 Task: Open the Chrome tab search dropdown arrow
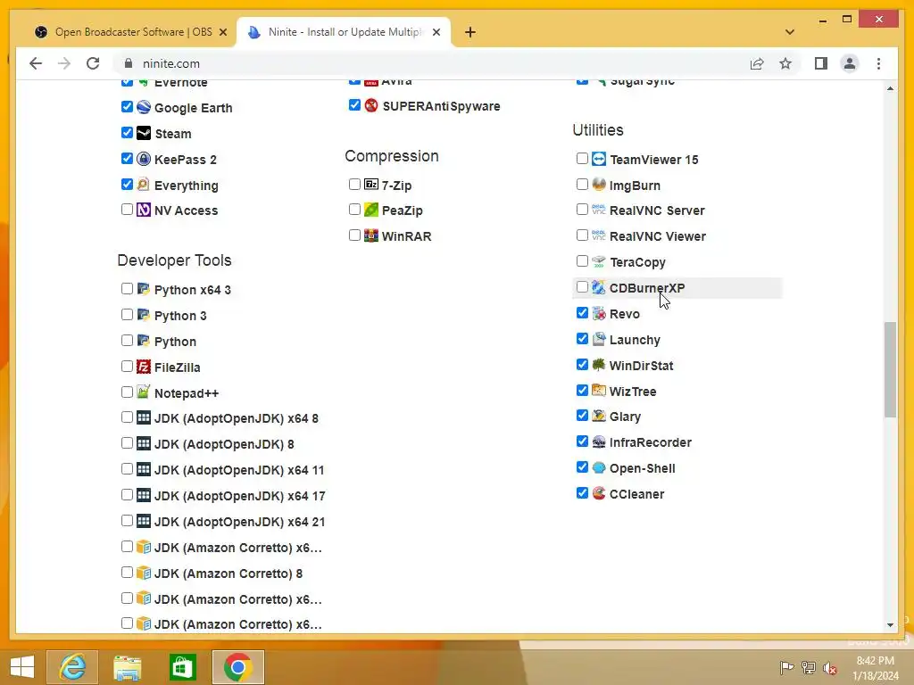(790, 32)
